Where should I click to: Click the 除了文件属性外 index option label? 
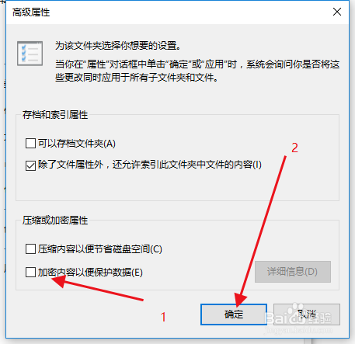coord(150,165)
